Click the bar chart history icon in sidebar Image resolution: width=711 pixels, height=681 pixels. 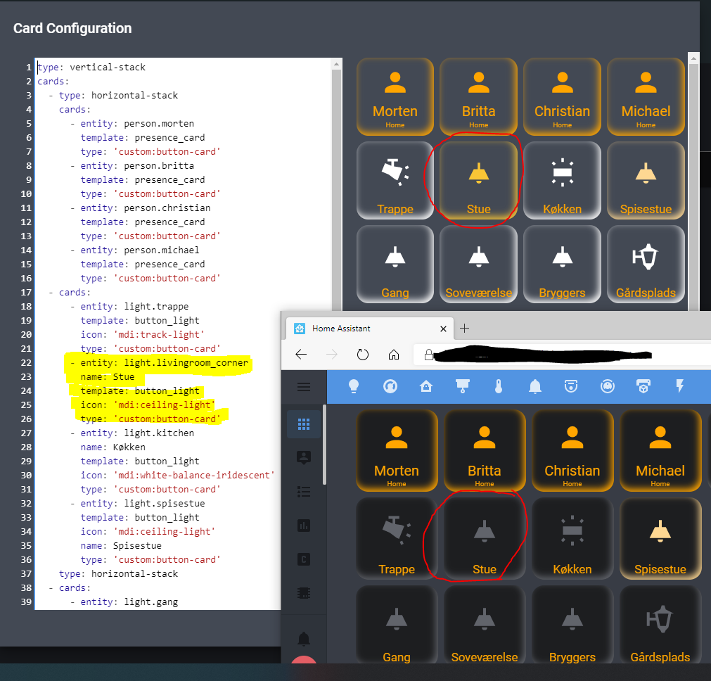(304, 525)
